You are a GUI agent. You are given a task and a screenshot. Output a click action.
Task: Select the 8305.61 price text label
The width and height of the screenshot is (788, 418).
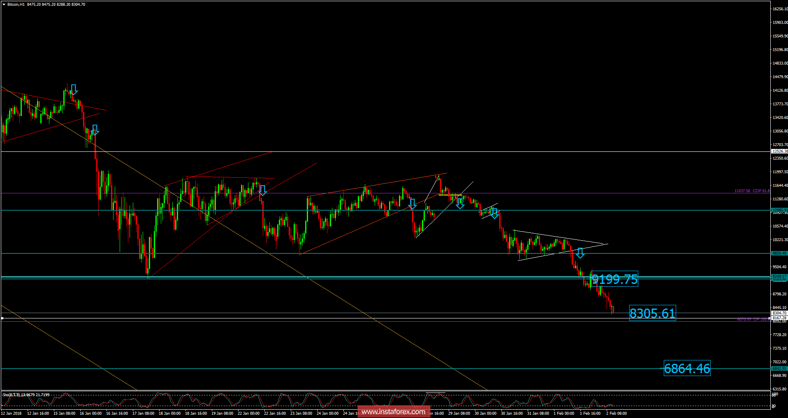652,313
